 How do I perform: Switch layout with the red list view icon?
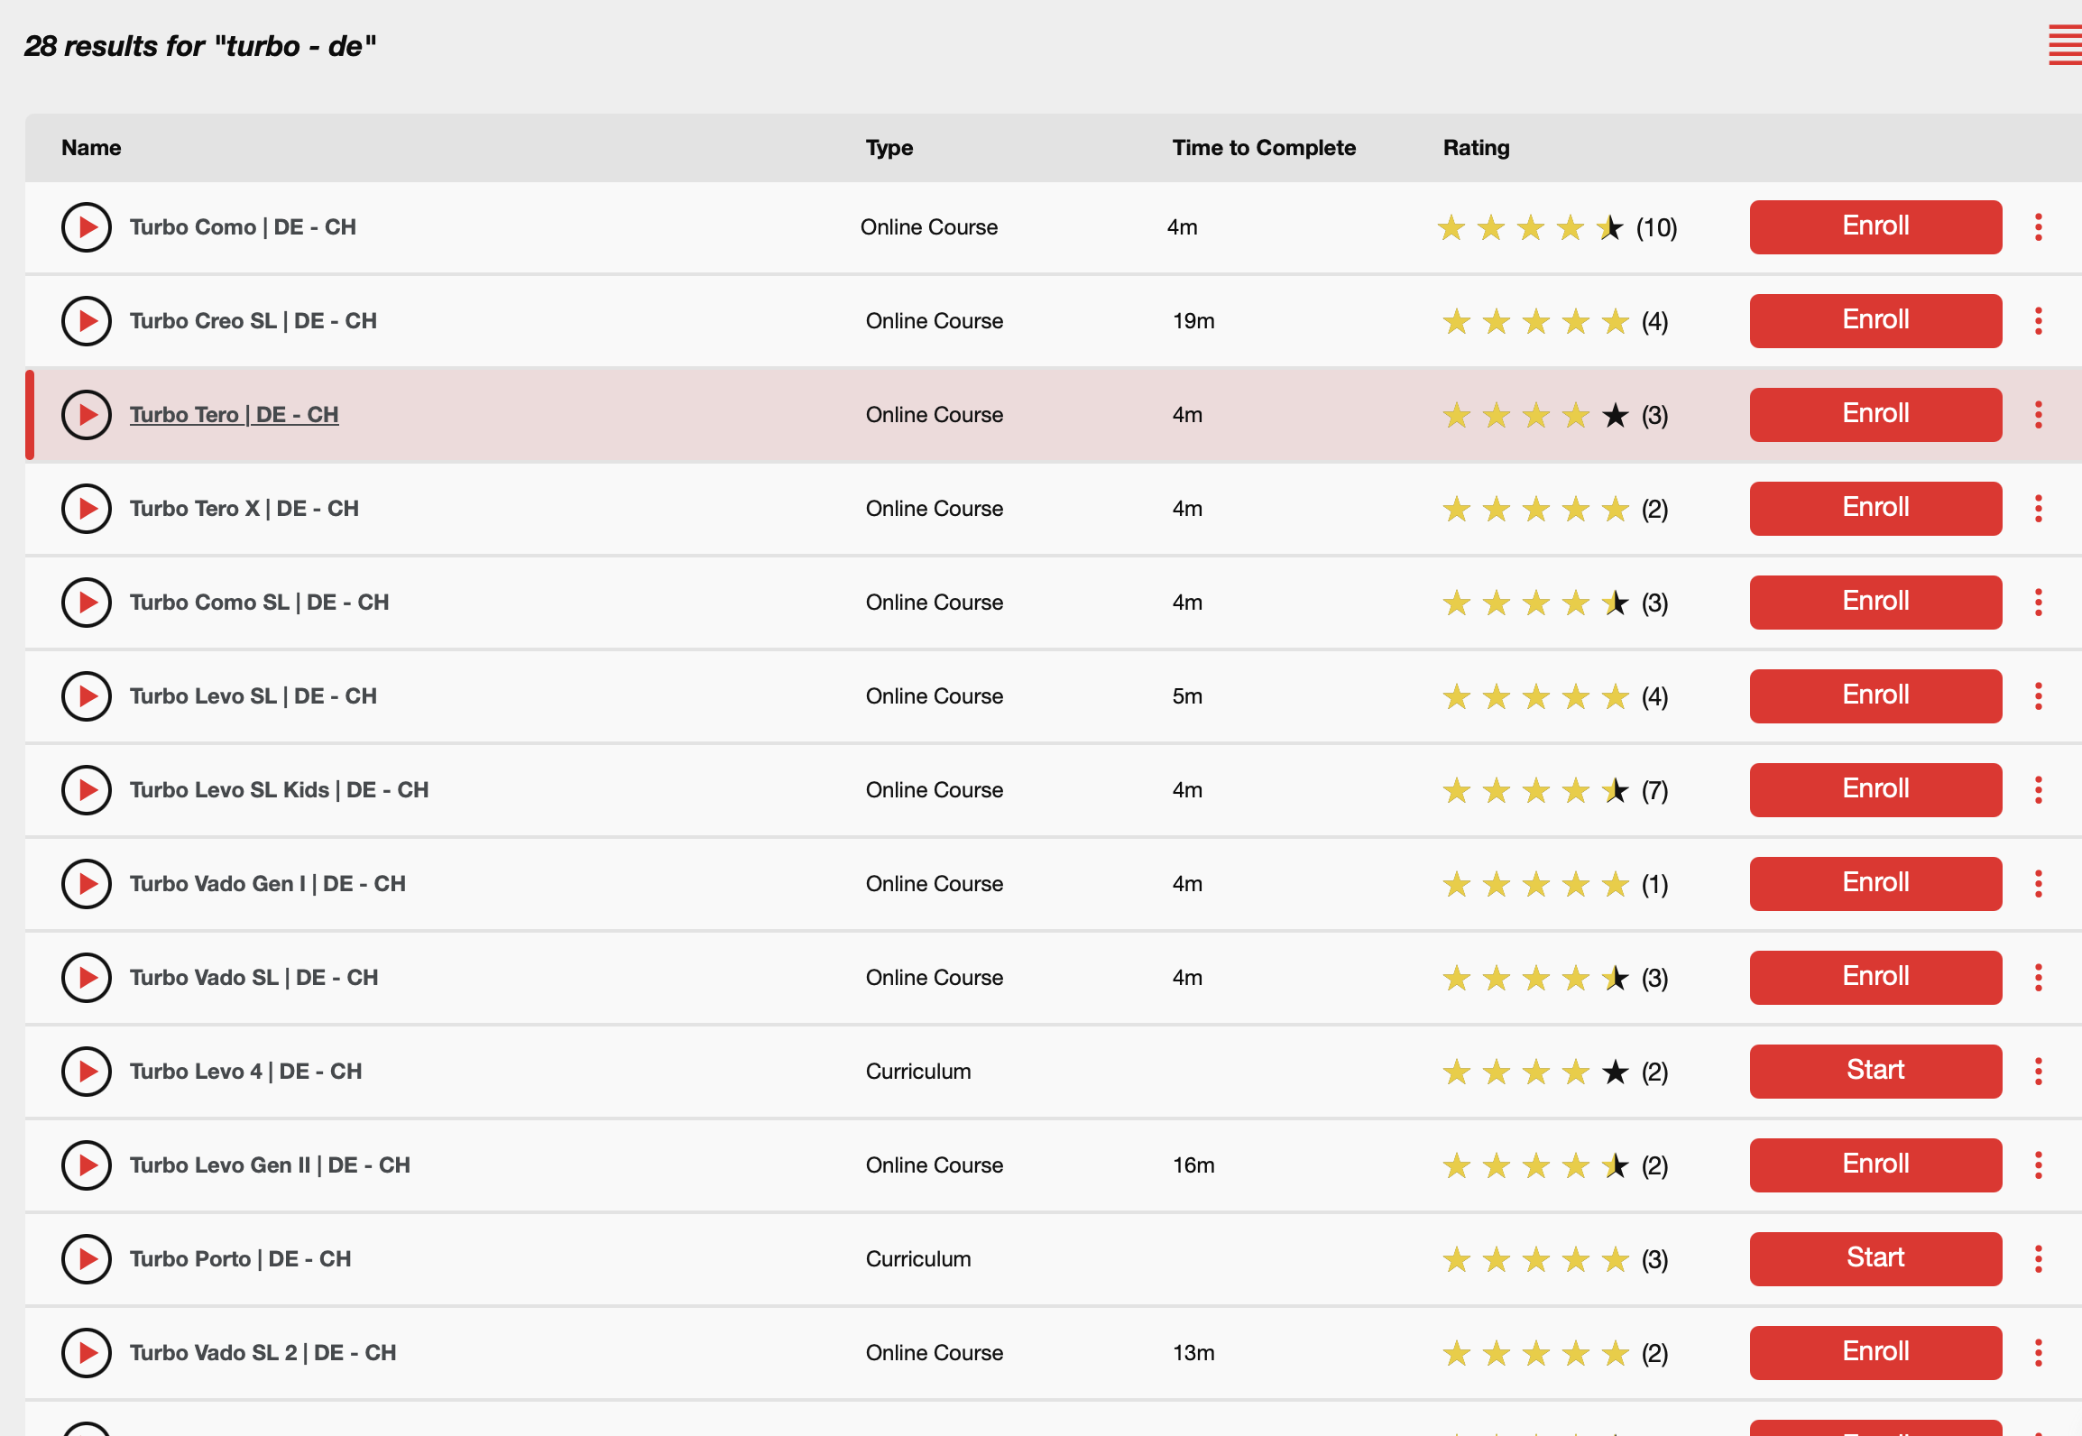pyautogui.click(x=2064, y=45)
